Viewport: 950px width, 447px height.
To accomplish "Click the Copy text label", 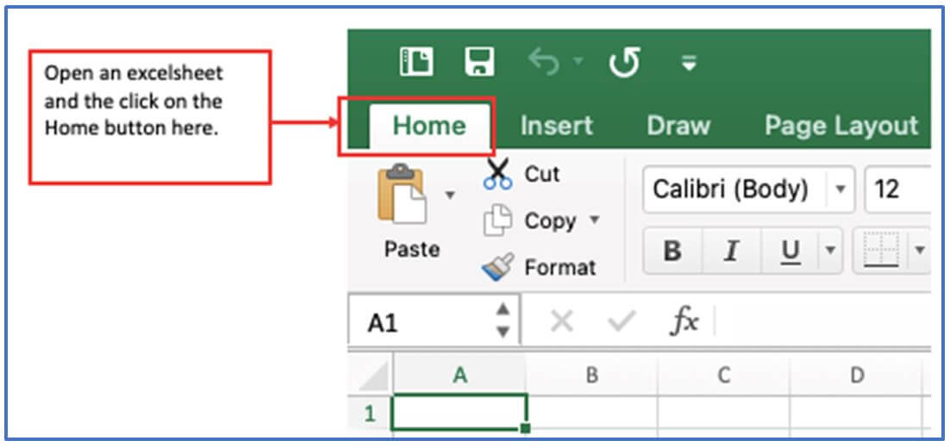I will 550,220.
